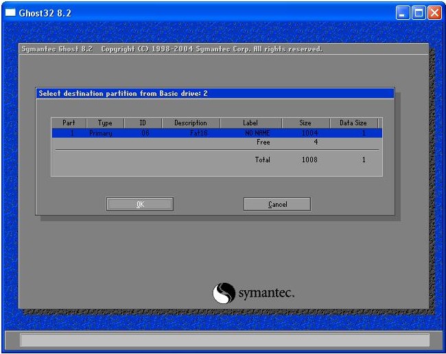The image size is (446, 354).
Task: Click the 1004 size value
Action: pyautogui.click(x=309, y=133)
